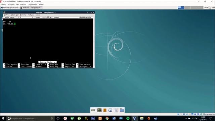Open Microsoft Word from Windows taskbar
The width and height of the screenshot is (215, 121).
[114, 118]
